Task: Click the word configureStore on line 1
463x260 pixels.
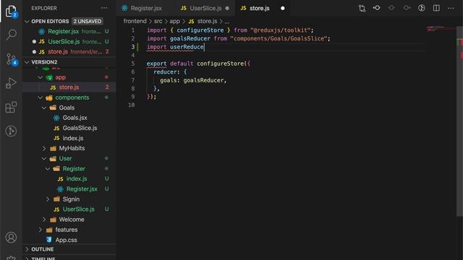Action: pos(200,30)
